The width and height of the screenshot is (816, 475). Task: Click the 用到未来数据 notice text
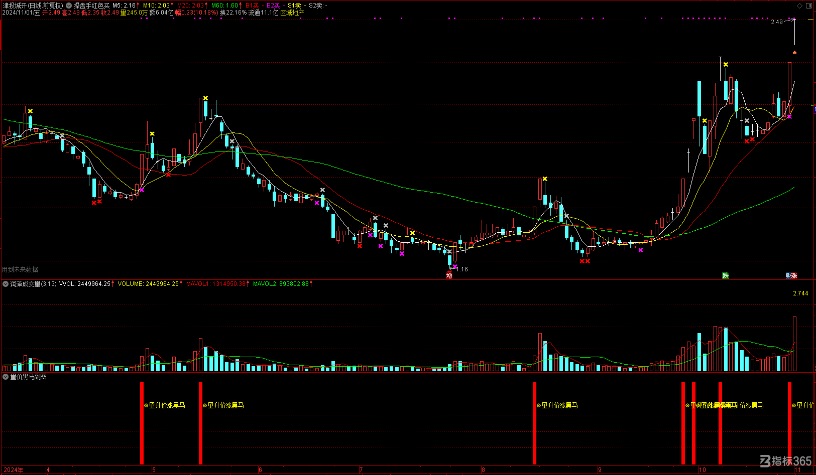(20, 269)
